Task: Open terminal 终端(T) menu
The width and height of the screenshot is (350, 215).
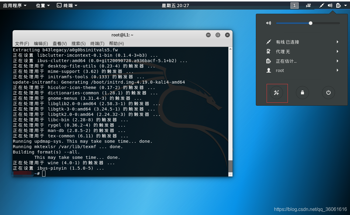Action: click(97, 44)
